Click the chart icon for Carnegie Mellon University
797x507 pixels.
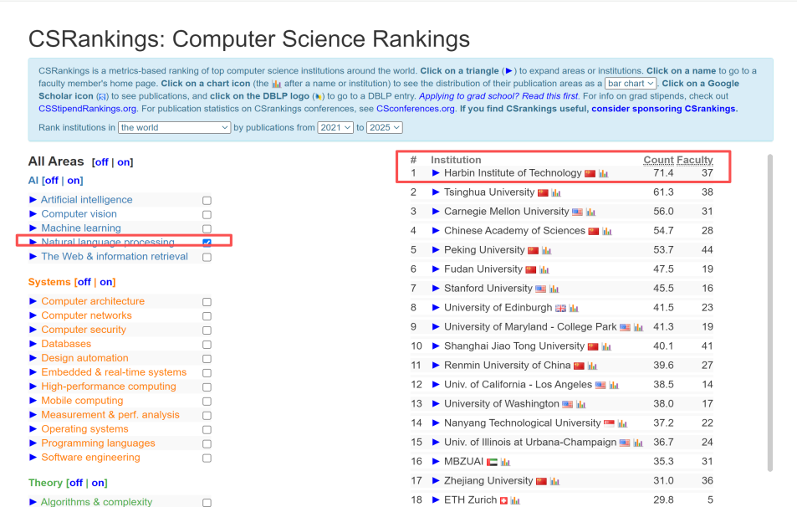(590, 212)
